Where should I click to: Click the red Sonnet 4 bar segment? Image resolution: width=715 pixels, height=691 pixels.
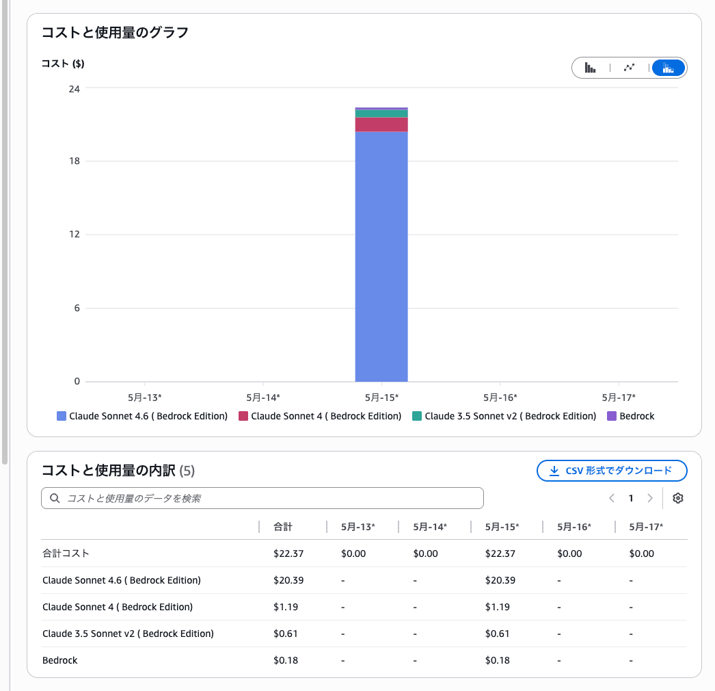pyautogui.click(x=381, y=125)
